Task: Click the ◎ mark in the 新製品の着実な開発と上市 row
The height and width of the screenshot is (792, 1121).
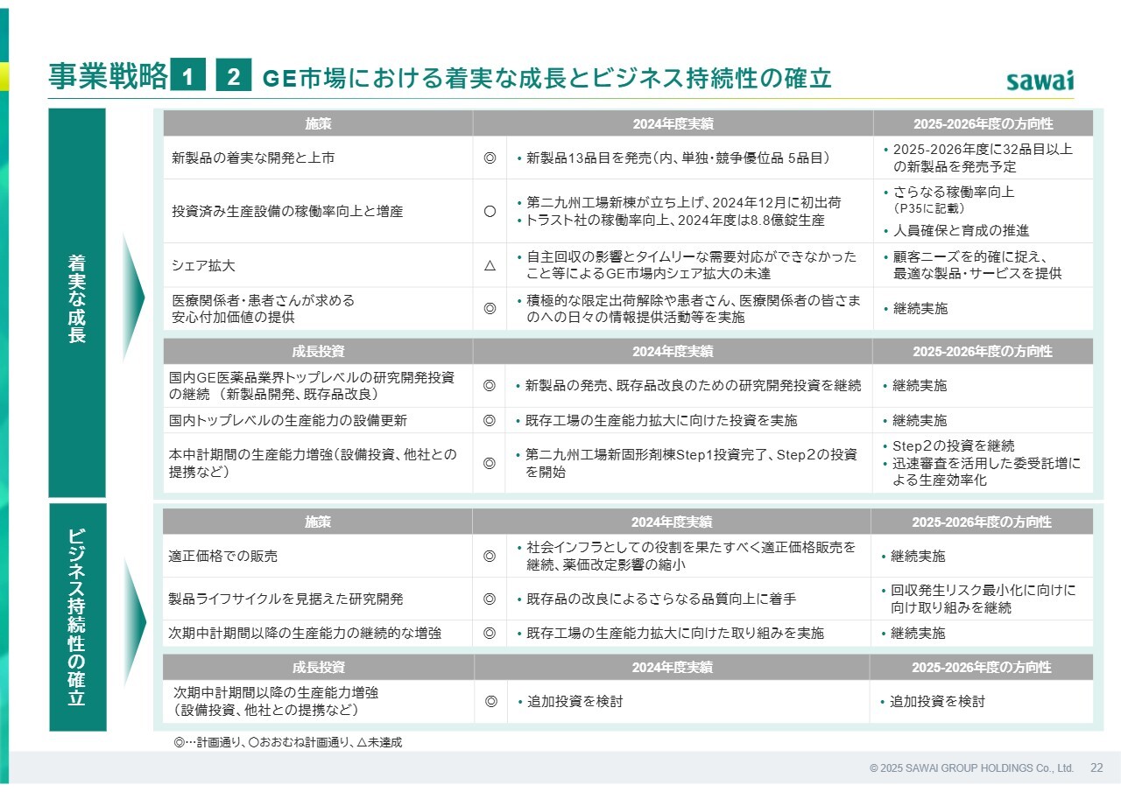Action: pyautogui.click(x=490, y=158)
